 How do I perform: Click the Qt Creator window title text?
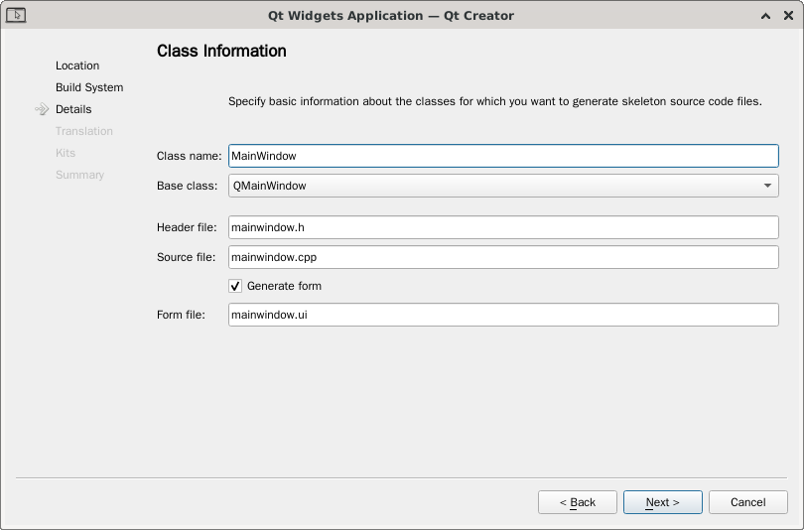click(x=391, y=15)
